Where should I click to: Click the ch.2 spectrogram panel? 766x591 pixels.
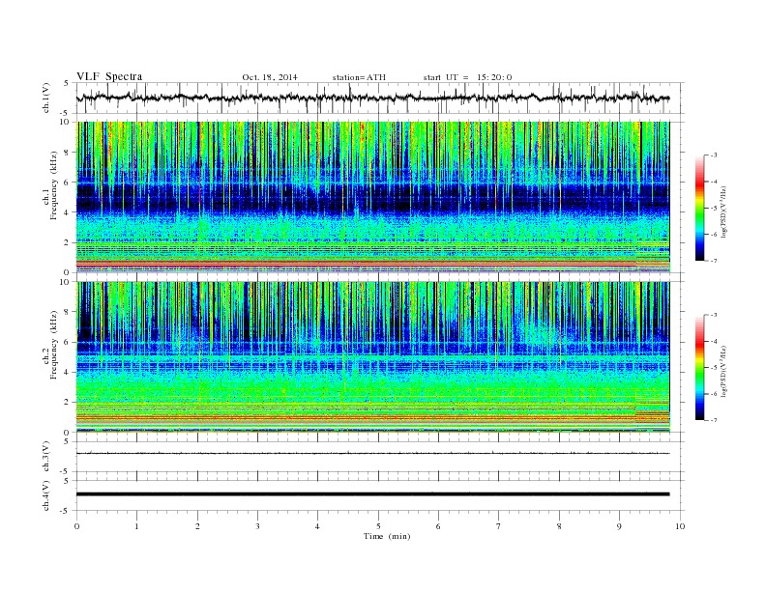tap(373, 356)
